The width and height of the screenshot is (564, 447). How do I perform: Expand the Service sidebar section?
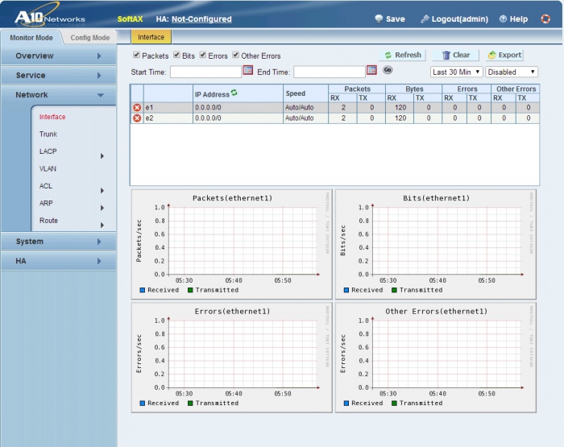58,75
